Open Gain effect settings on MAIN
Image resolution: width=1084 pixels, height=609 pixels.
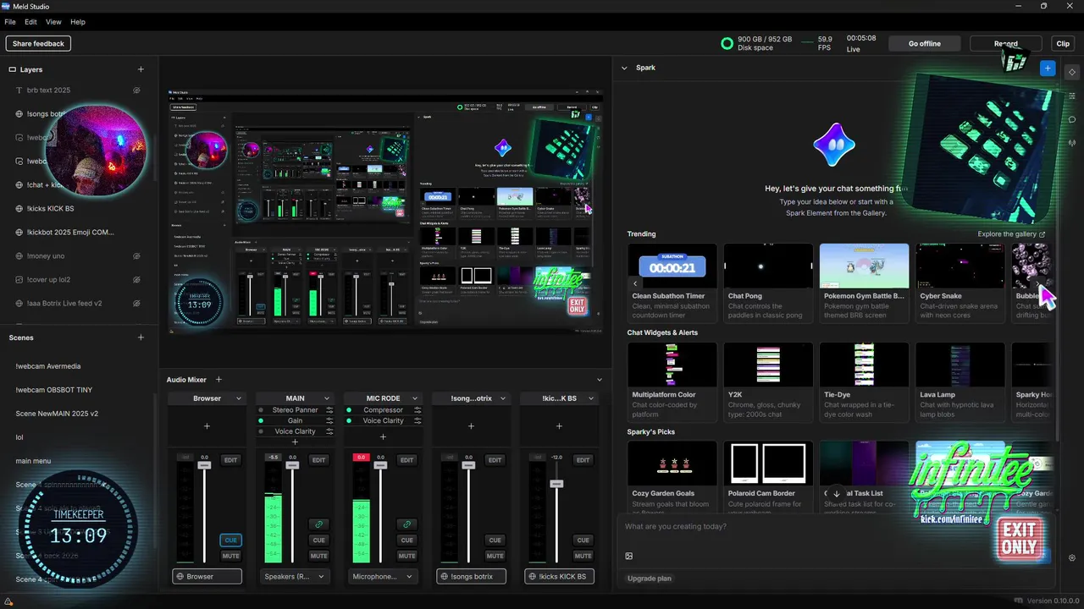[x=329, y=420]
